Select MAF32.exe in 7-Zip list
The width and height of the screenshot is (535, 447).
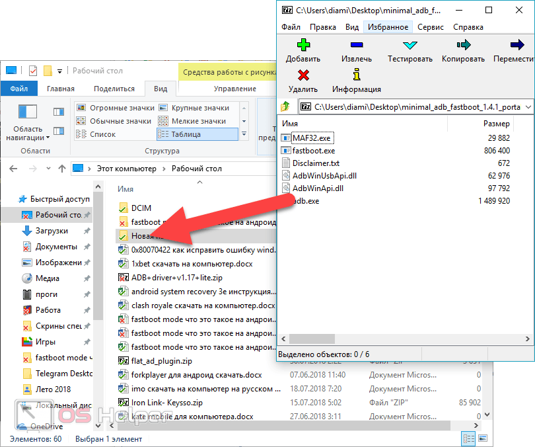pyautogui.click(x=312, y=138)
